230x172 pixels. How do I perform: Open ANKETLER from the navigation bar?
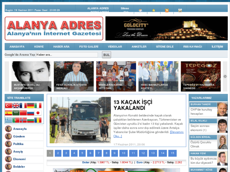[x=139, y=47]
